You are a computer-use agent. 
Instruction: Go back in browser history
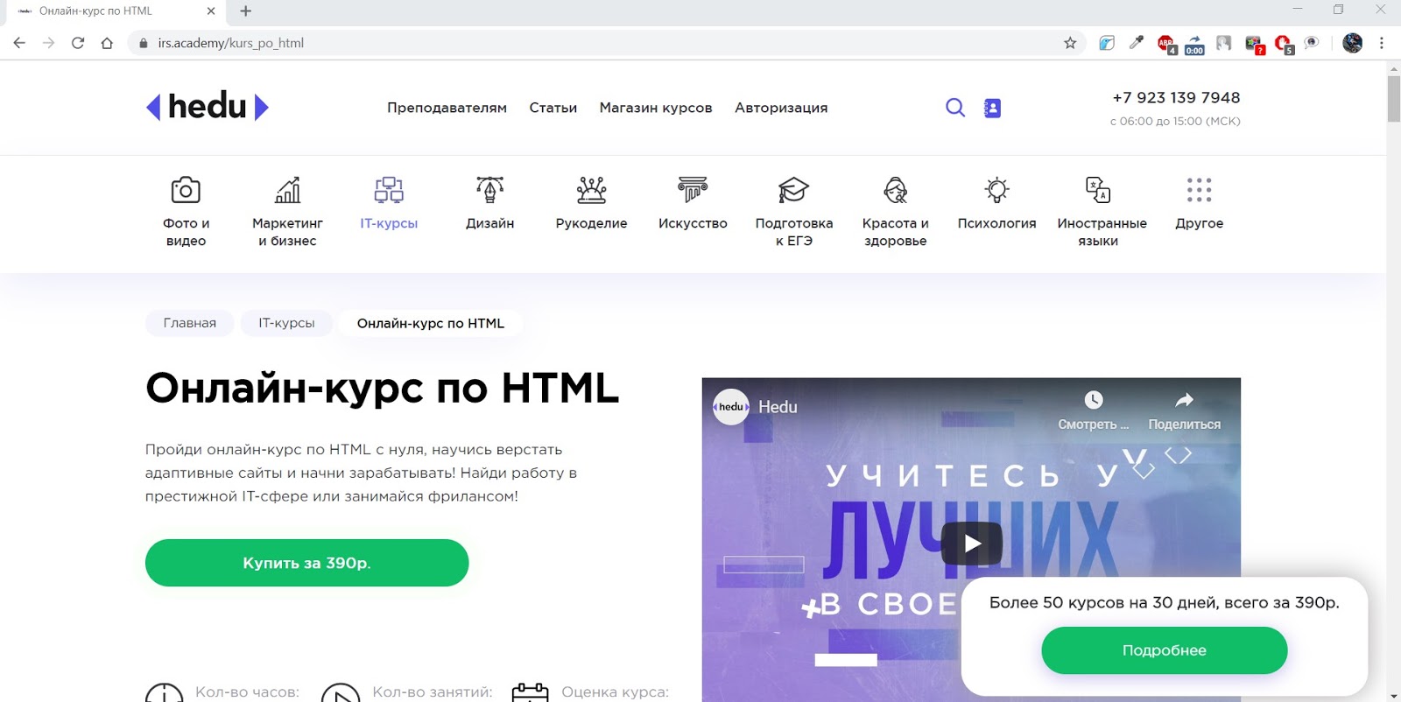point(19,43)
